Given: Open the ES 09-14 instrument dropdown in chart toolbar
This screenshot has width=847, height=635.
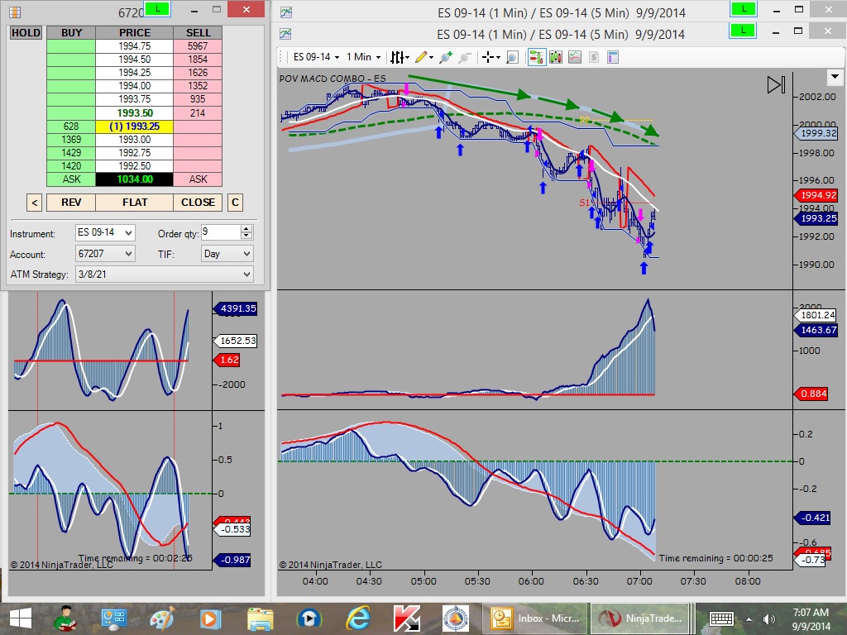Looking at the screenshot, I should coord(316,57).
